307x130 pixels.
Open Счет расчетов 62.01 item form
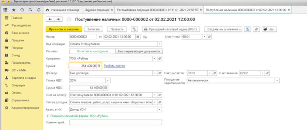pos(215,73)
